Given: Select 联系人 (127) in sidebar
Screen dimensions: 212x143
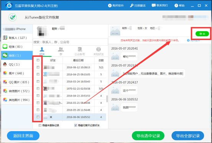Looking at the screenshot, I should click(x=17, y=38).
